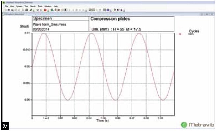Click the question mark help icon in toolbar
This screenshot has width=217, height=131.
(x=115, y=10)
